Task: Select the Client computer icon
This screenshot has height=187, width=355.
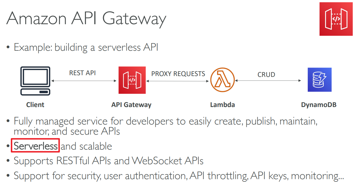Action: point(35,81)
